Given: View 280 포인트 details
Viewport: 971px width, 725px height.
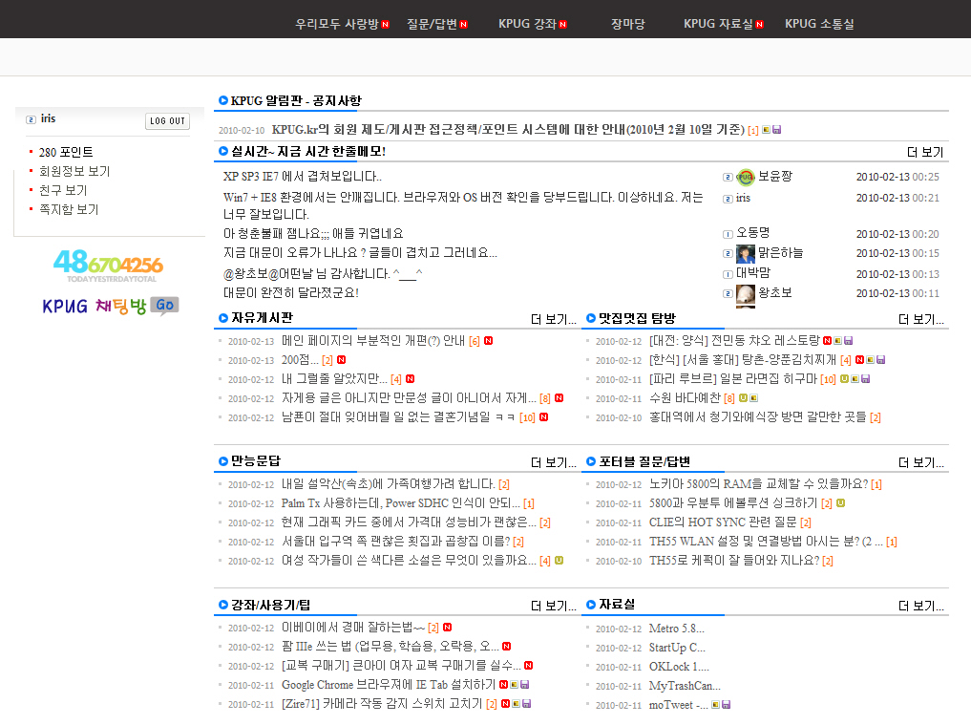Looking at the screenshot, I should (66, 152).
